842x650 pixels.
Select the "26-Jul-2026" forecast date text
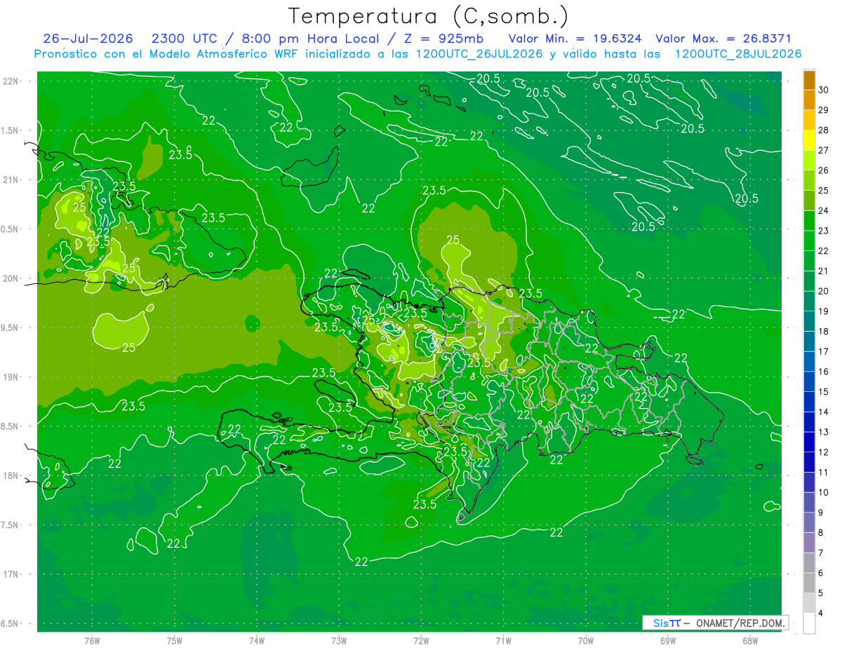(x=88, y=39)
